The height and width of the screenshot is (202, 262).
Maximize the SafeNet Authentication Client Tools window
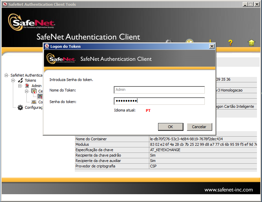(x=250, y=4)
